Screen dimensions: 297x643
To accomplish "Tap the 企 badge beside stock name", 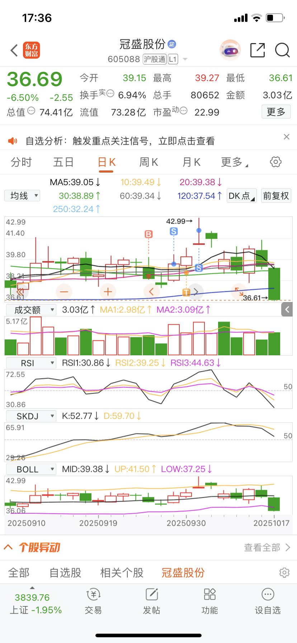I will [x=172, y=44].
